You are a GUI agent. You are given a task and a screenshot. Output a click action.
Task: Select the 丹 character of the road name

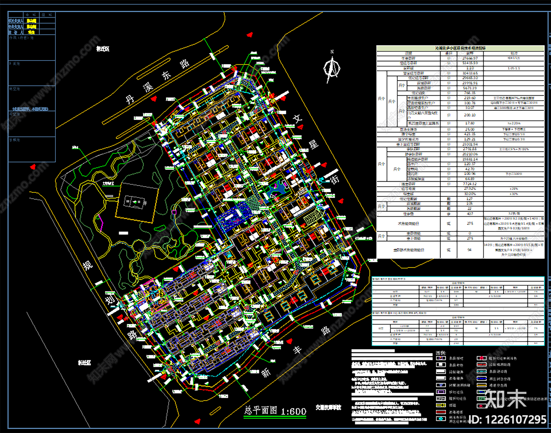[x=130, y=99]
